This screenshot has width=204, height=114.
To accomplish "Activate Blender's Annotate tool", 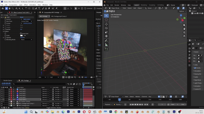I will 106,41.
